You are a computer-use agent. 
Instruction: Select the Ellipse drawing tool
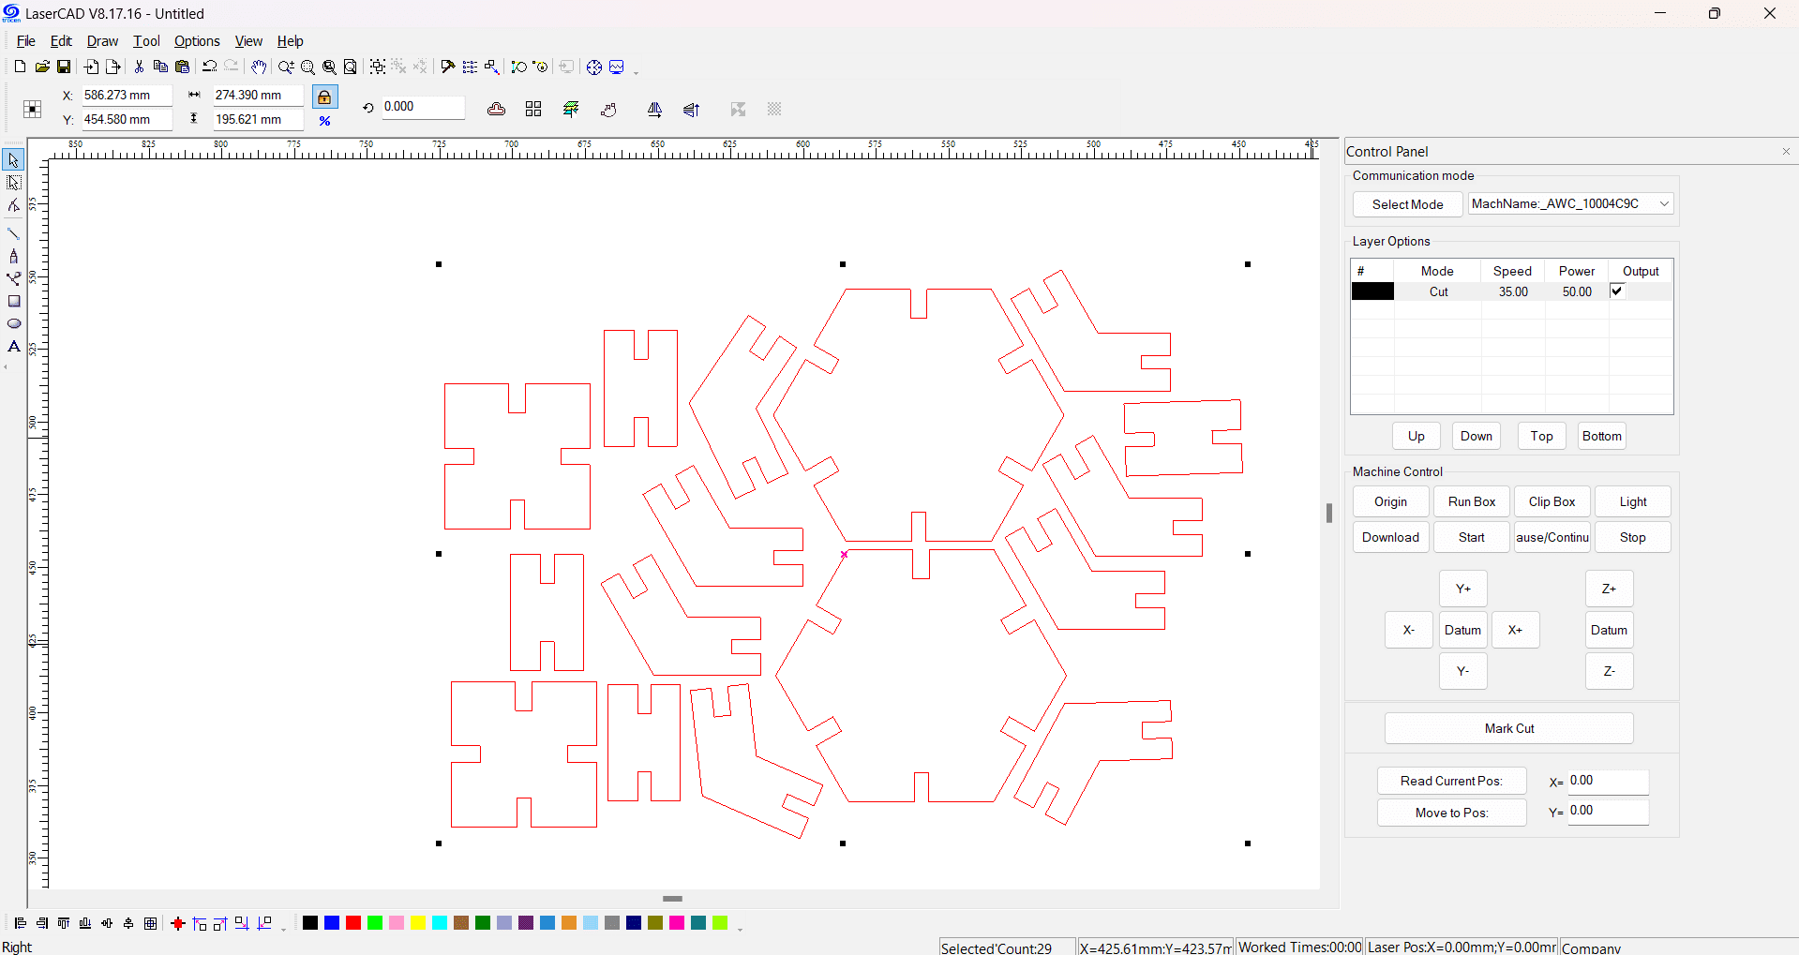click(x=13, y=323)
